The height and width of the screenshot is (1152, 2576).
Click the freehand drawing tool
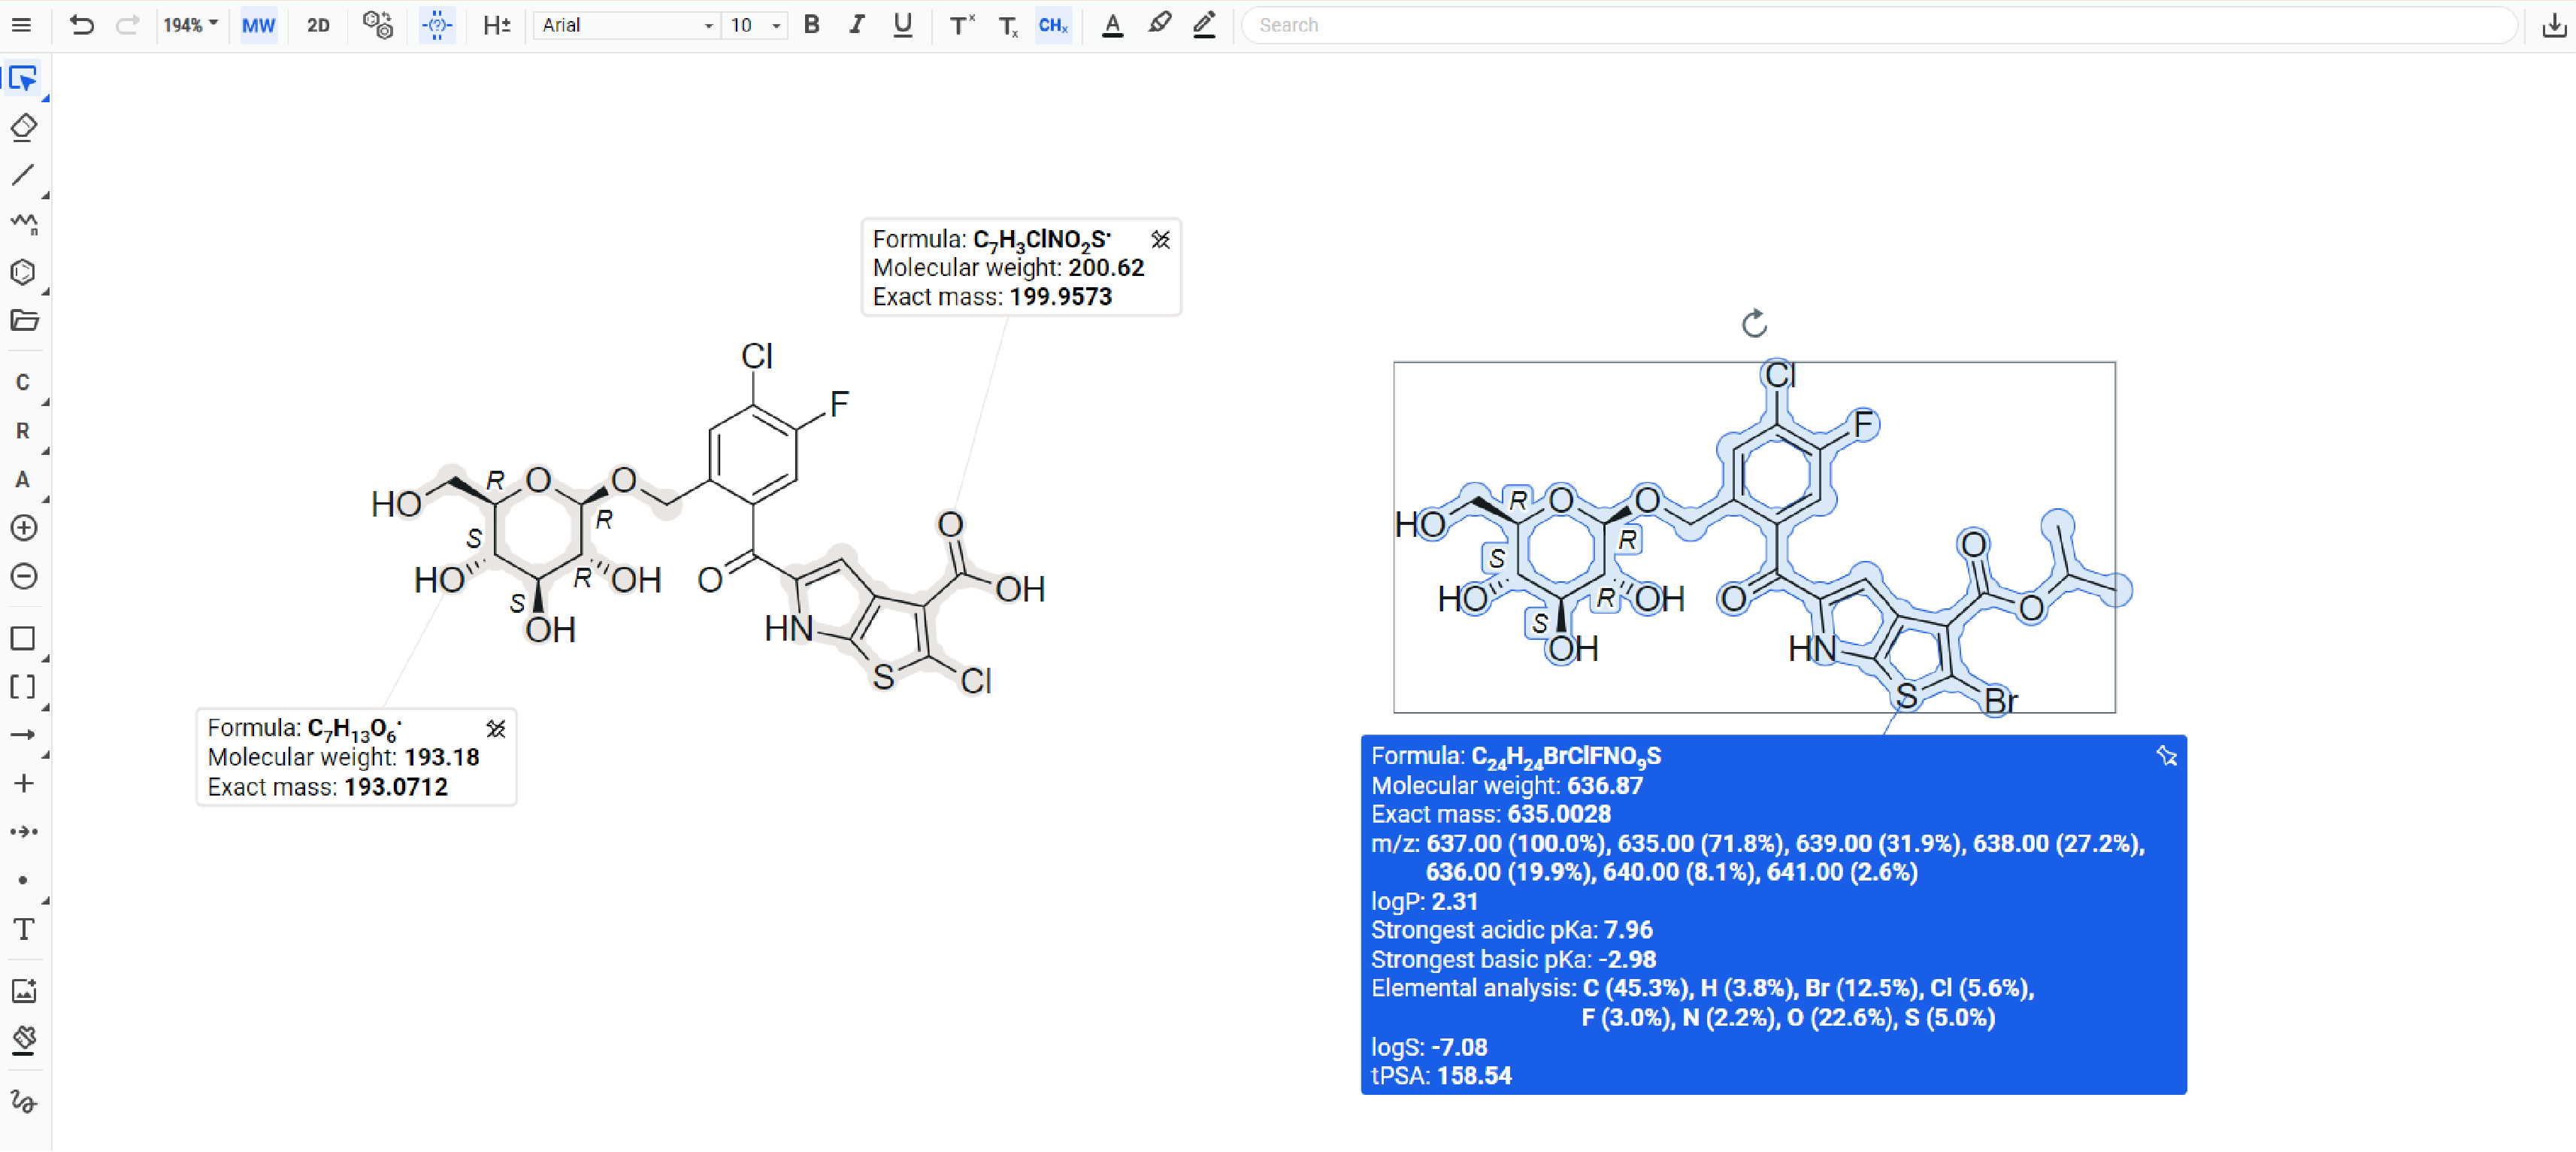point(23,1100)
